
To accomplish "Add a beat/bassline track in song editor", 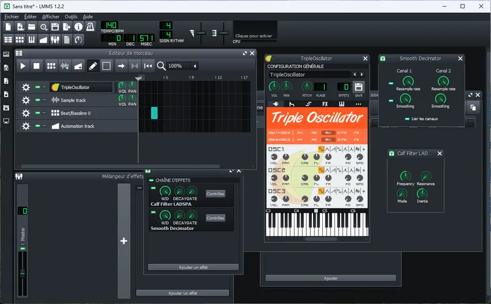I will tap(51, 66).
